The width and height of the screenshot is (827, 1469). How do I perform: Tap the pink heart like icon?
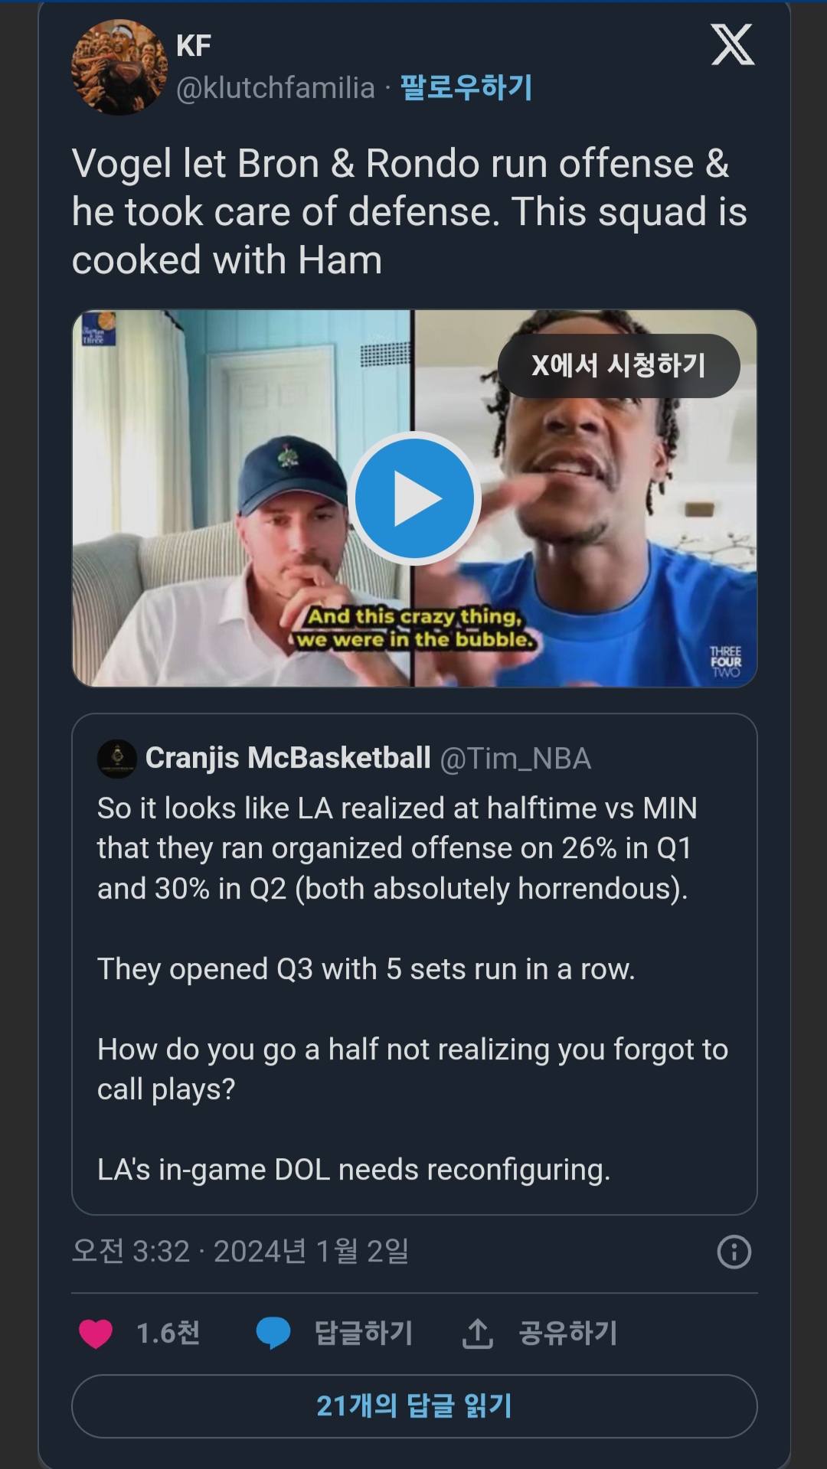pos(96,1334)
